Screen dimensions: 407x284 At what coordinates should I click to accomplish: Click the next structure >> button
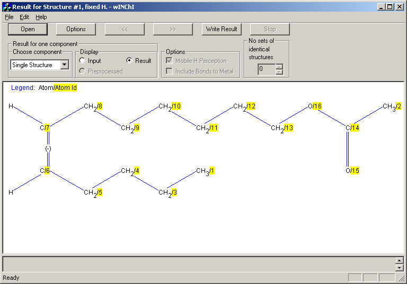[173, 29]
